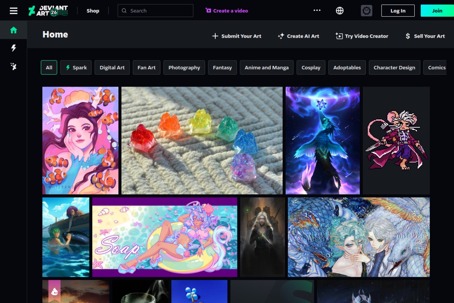454x303 pixels.
Task: Open the Soap pool float artwork
Action: click(x=165, y=237)
